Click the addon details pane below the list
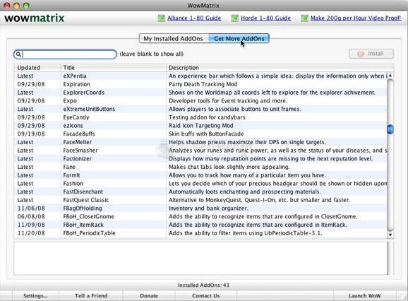The width and height of the screenshot is (408, 301). pyautogui.click(x=200, y=259)
